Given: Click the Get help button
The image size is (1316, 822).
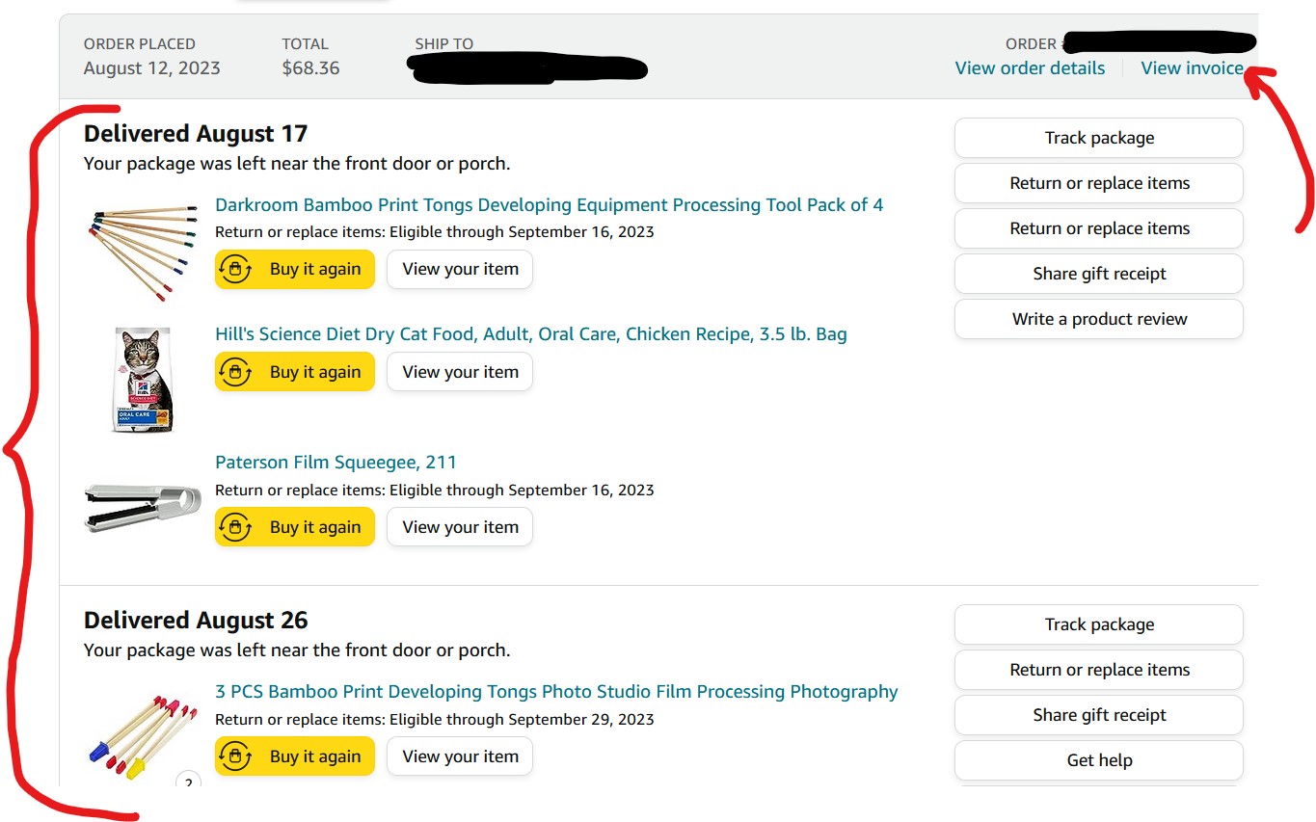Looking at the screenshot, I should (1098, 760).
